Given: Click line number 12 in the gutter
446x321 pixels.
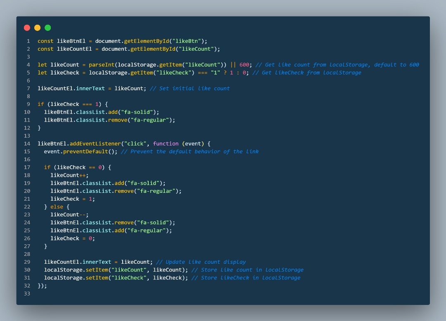Looking at the screenshot, I should click(27, 128).
